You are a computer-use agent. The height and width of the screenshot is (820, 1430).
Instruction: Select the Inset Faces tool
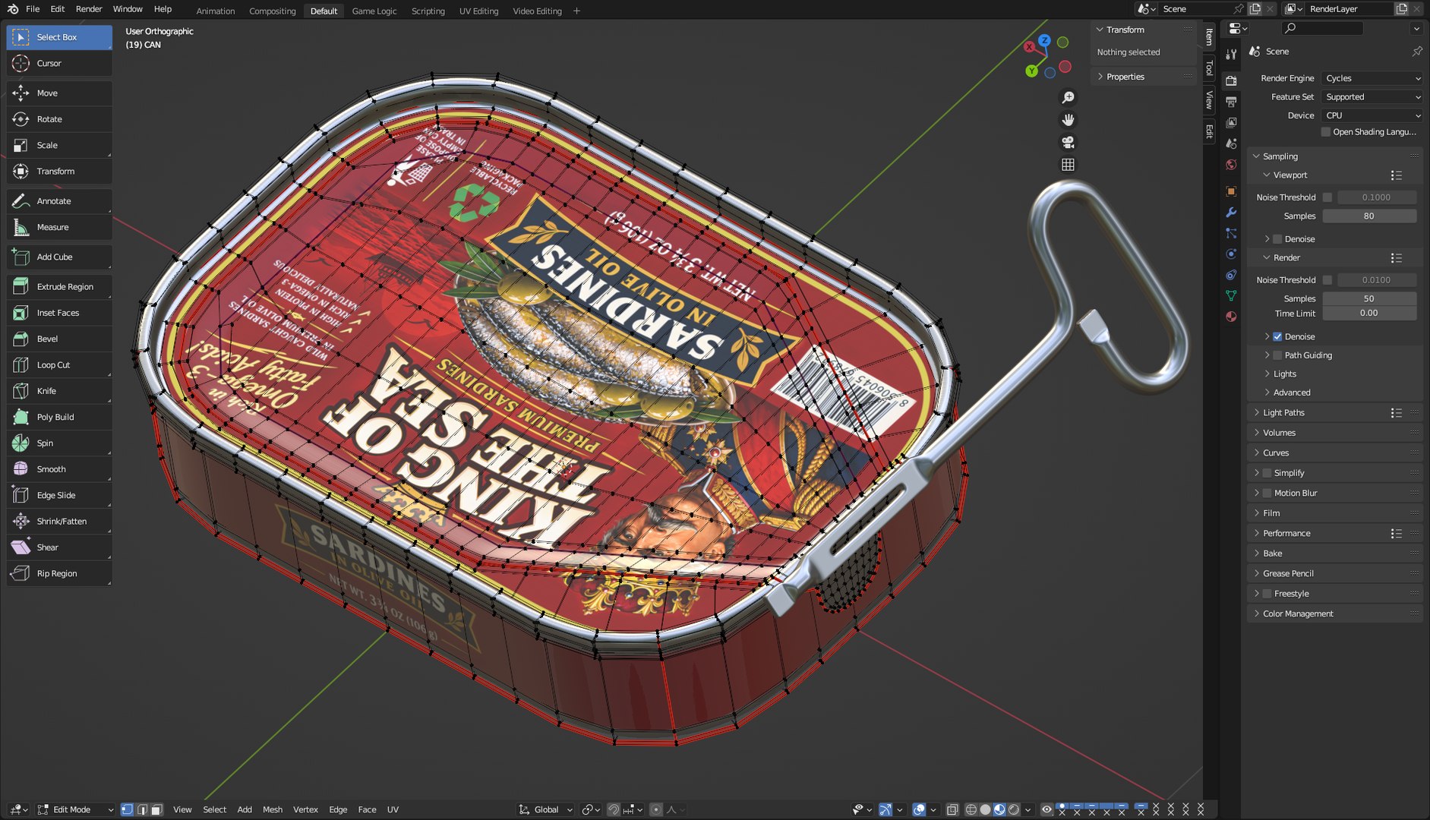pos(59,313)
